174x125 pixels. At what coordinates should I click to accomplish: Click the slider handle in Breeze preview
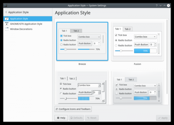tap(66, 49)
